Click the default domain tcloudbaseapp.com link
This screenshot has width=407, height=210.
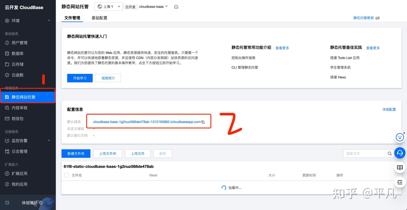point(147,122)
